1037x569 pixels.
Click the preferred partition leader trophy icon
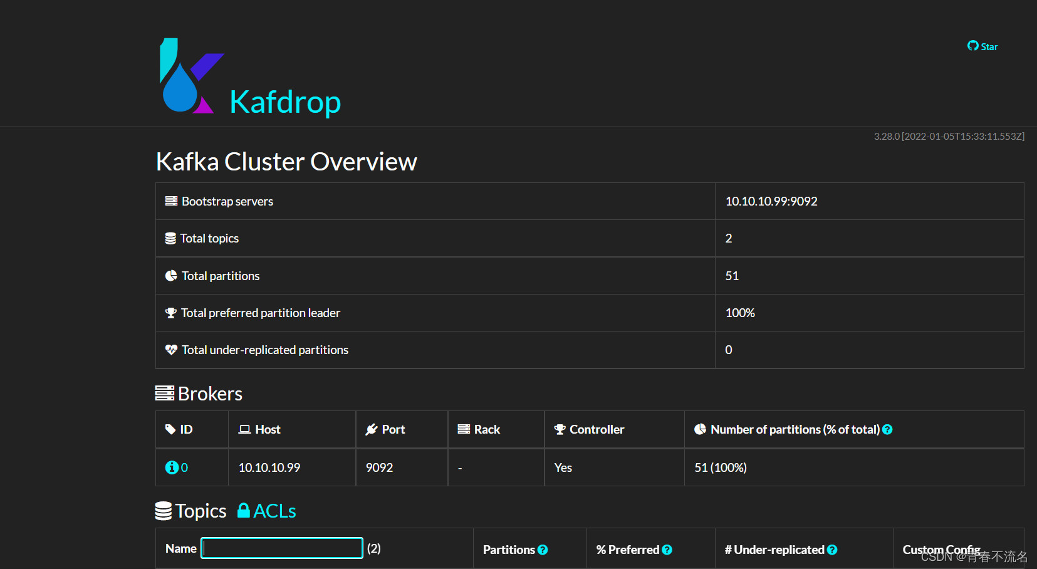point(170,313)
